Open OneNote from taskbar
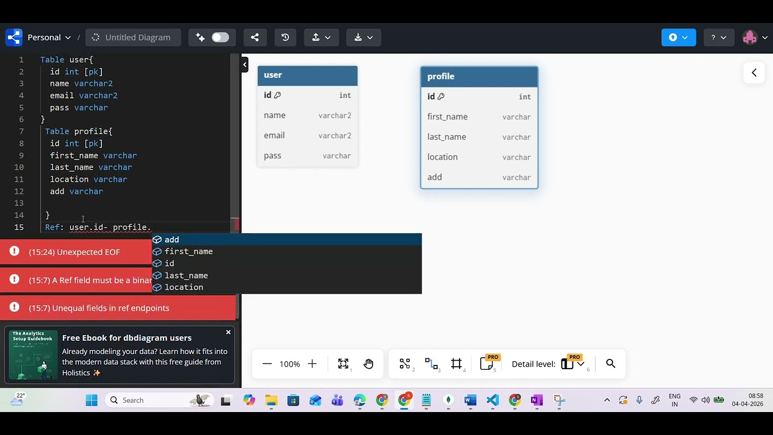The image size is (773, 435). coord(537,400)
